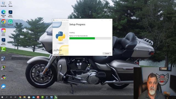Click the webcam overlay video thumbnail
The image size is (176, 99).
click(155, 83)
